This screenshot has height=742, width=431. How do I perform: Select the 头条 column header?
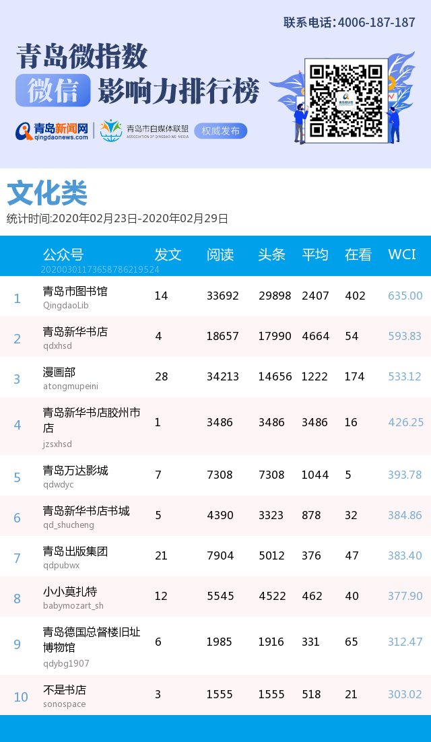coord(272,255)
